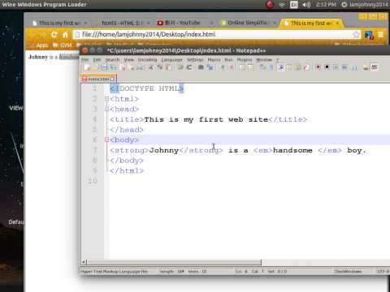Screen dimensions: 390x292
Task: Click the macro Playback toolbar icon
Action: [x=336, y=67]
